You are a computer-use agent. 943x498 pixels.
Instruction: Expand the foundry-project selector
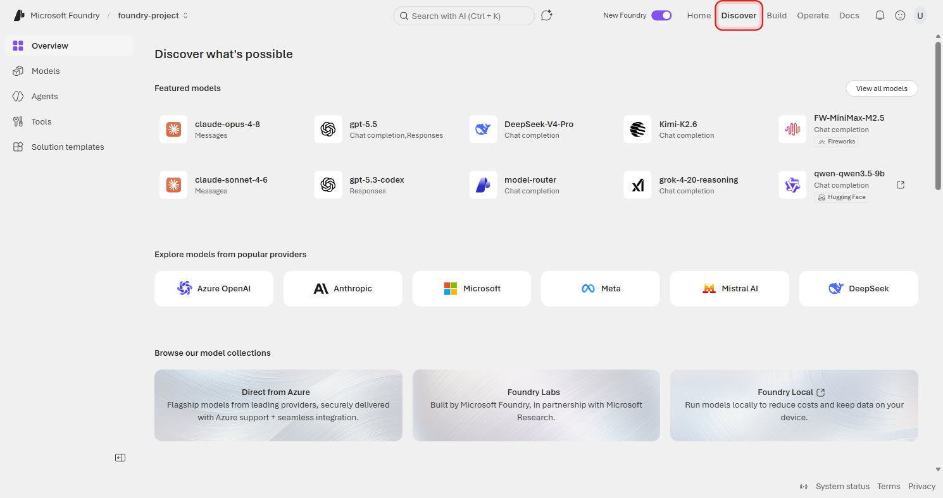click(x=153, y=16)
